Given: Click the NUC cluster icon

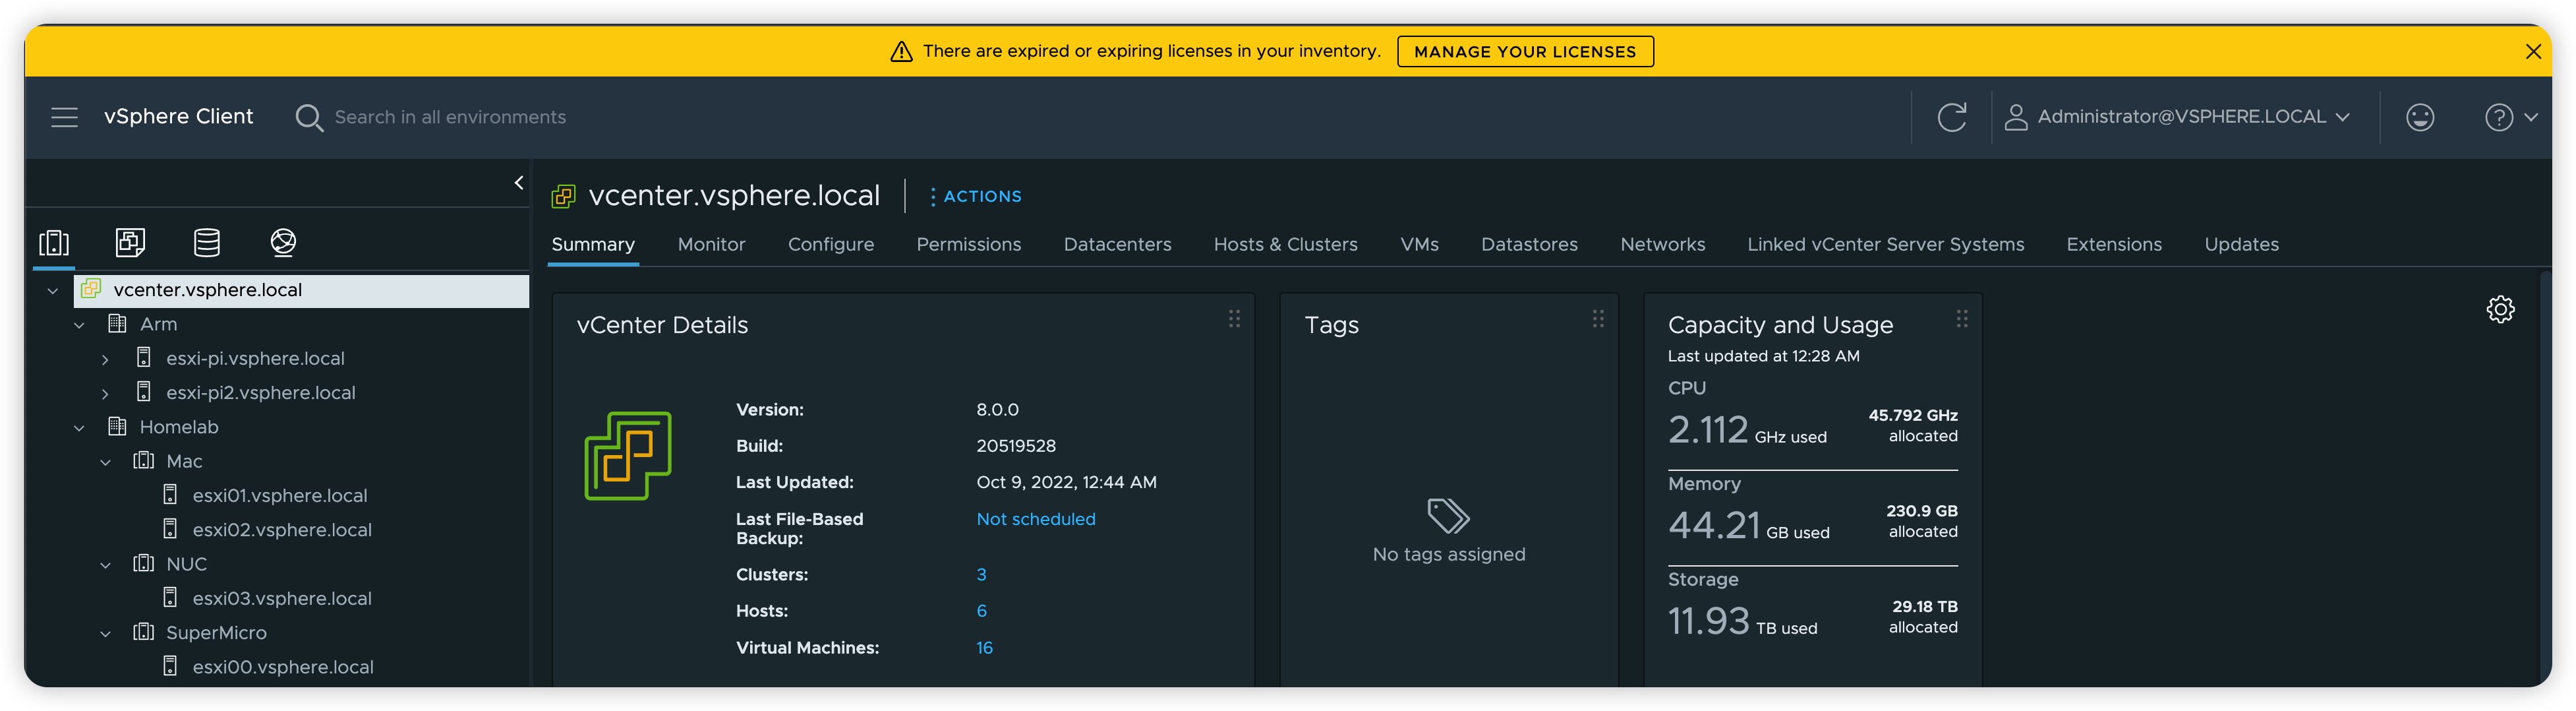Looking at the screenshot, I should [x=144, y=563].
